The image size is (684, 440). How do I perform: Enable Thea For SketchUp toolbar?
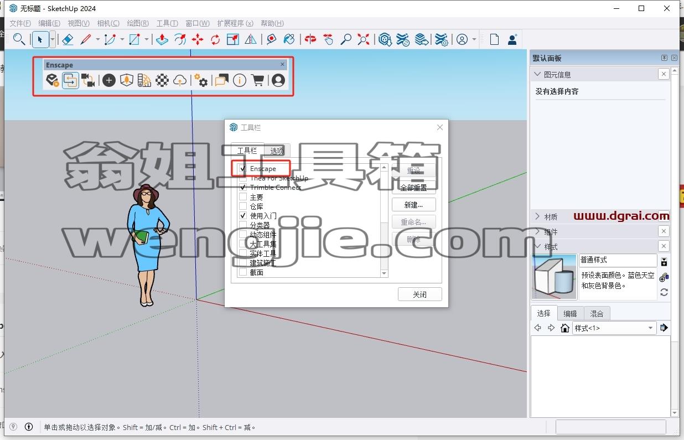click(x=242, y=178)
